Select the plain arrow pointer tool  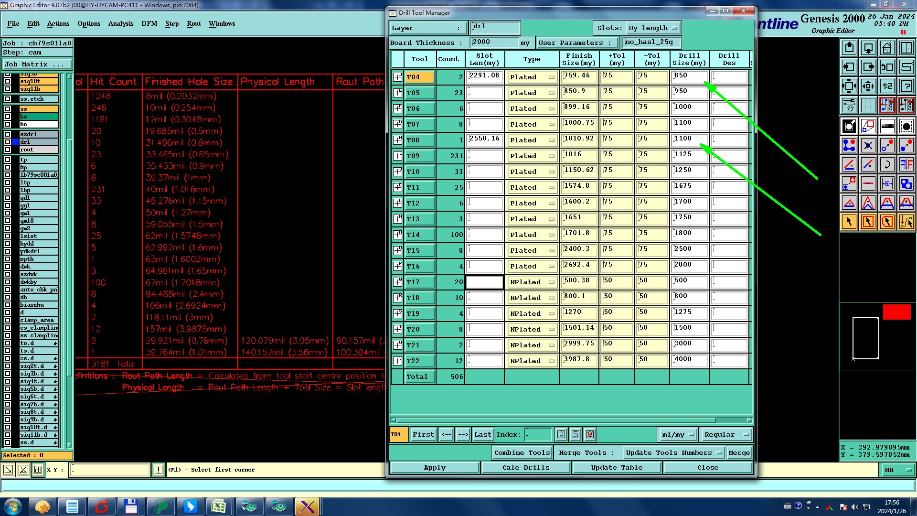click(849, 222)
